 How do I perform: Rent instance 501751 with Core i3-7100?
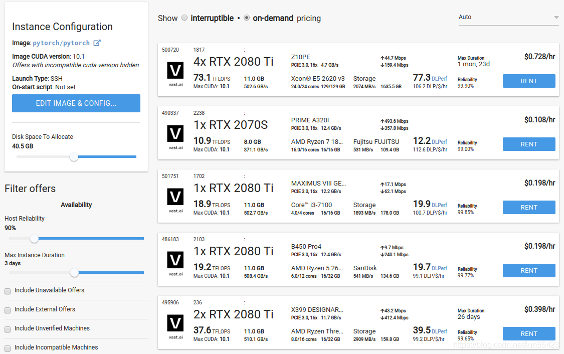[529, 207]
